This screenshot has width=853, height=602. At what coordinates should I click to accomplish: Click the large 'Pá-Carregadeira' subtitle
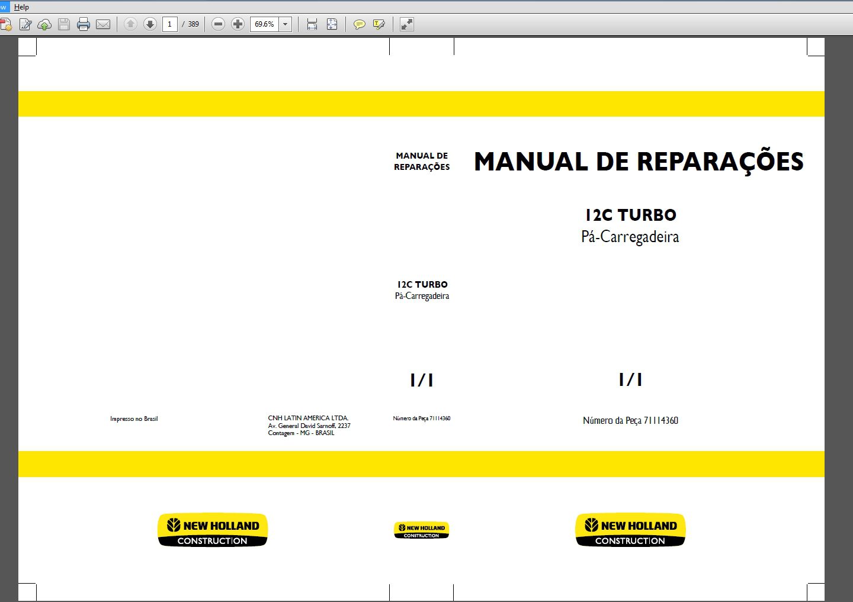click(x=630, y=237)
